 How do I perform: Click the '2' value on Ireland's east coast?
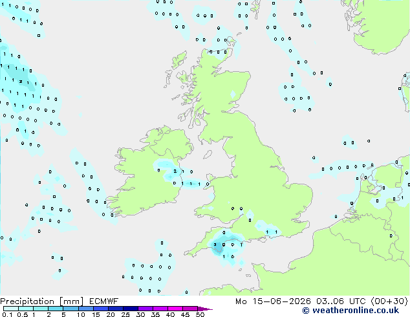[175, 171]
